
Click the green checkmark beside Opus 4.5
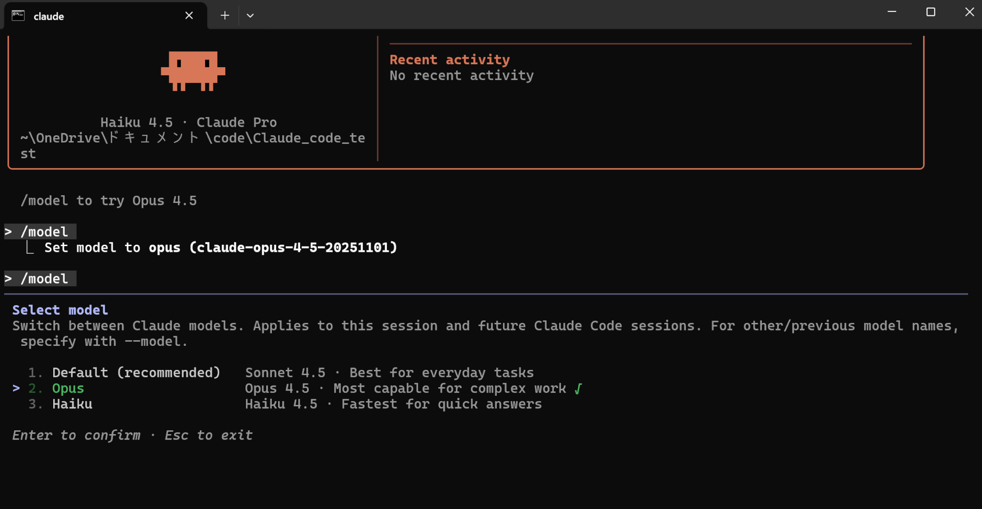tap(578, 389)
